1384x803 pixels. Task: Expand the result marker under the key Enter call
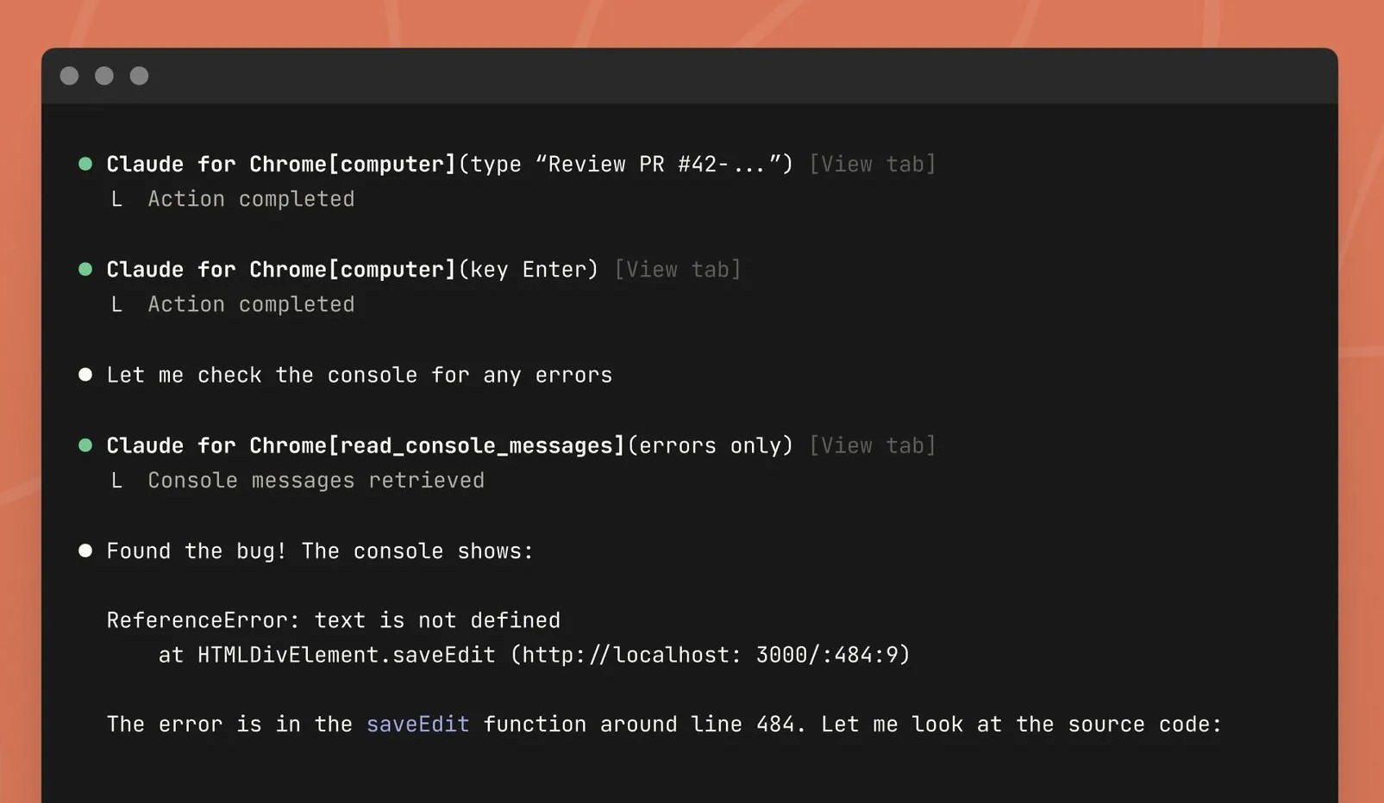(x=116, y=304)
